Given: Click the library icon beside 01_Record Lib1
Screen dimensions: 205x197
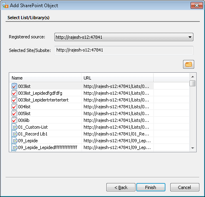Looking at the screenshot, I should coord(14,134).
